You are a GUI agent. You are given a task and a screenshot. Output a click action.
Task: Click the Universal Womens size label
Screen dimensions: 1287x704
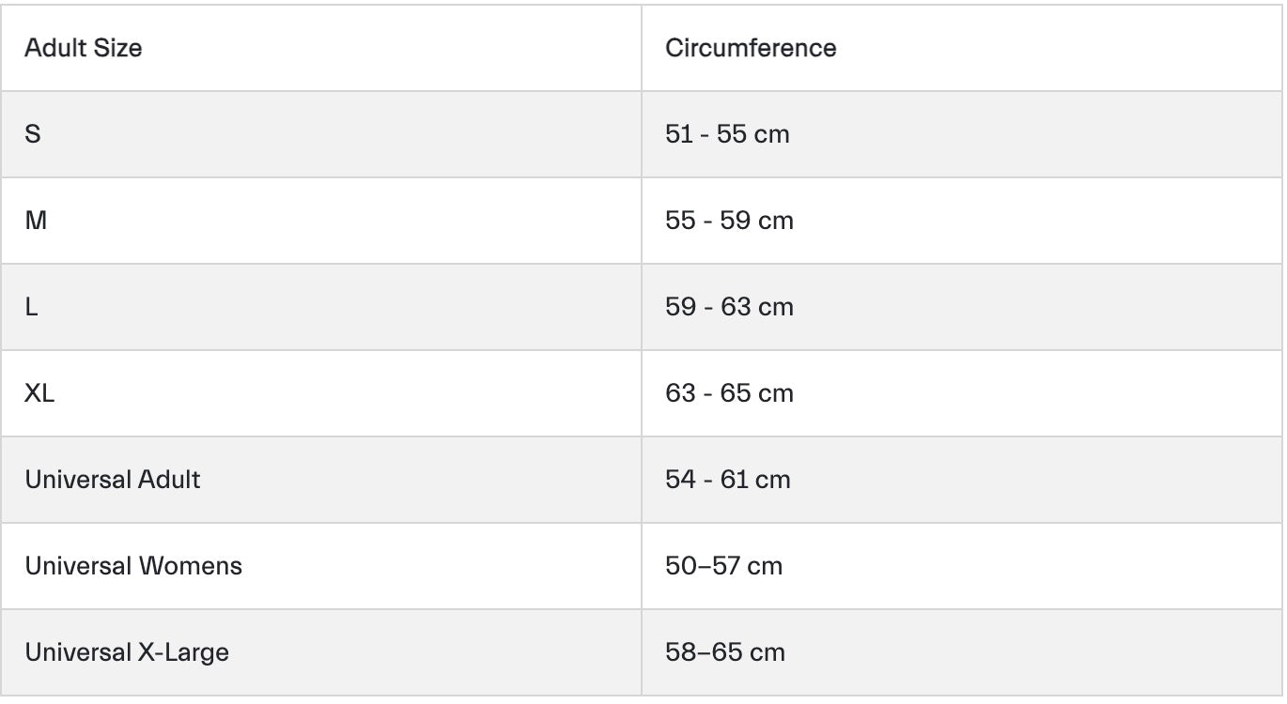133,566
